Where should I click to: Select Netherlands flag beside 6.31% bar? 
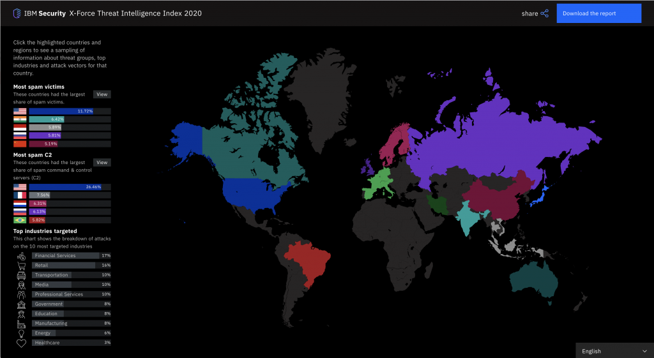click(x=20, y=204)
